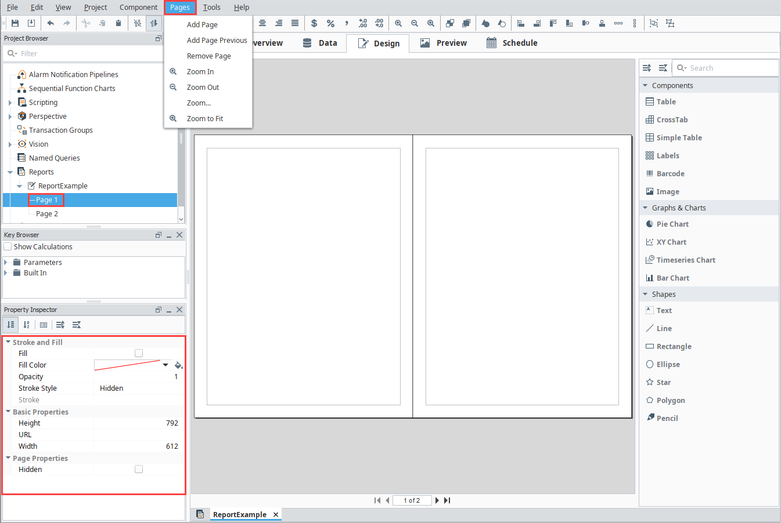Sort properties alphabetically in Property Inspector
781x523 pixels.
(x=27, y=325)
